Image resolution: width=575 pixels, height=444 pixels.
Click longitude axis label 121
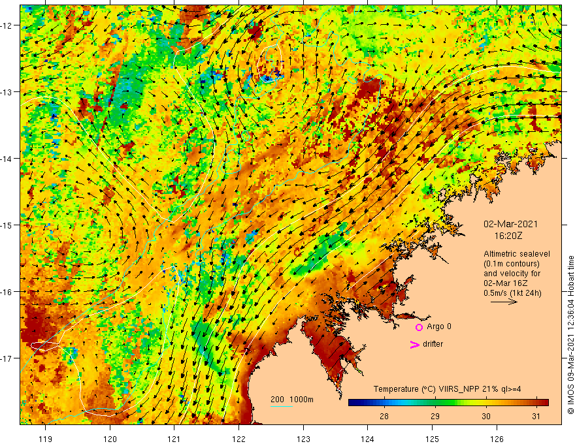click(x=174, y=439)
